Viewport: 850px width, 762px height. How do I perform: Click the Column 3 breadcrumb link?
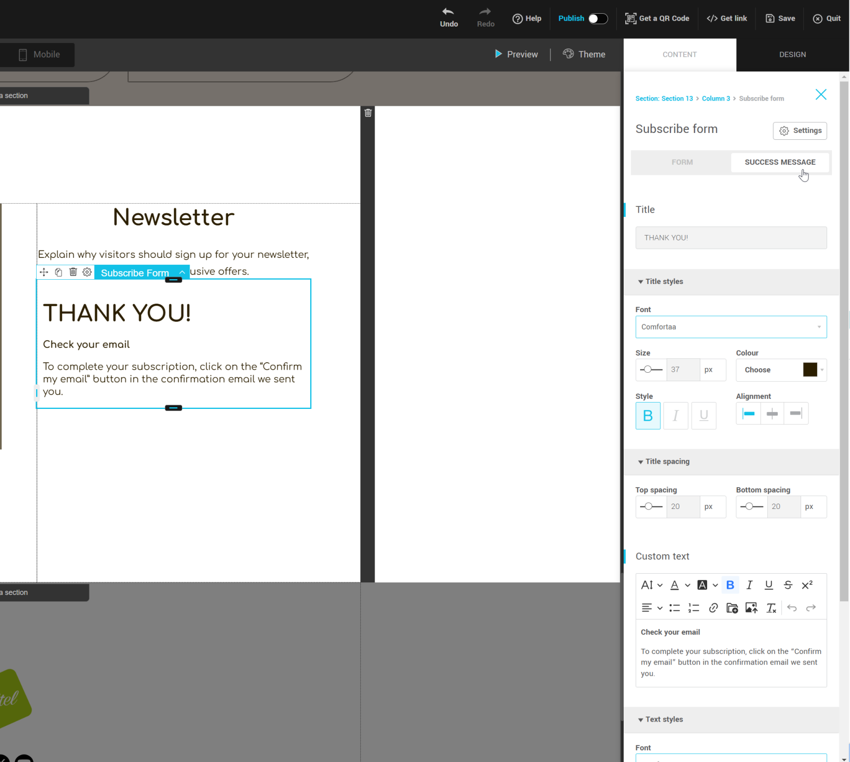tap(716, 99)
